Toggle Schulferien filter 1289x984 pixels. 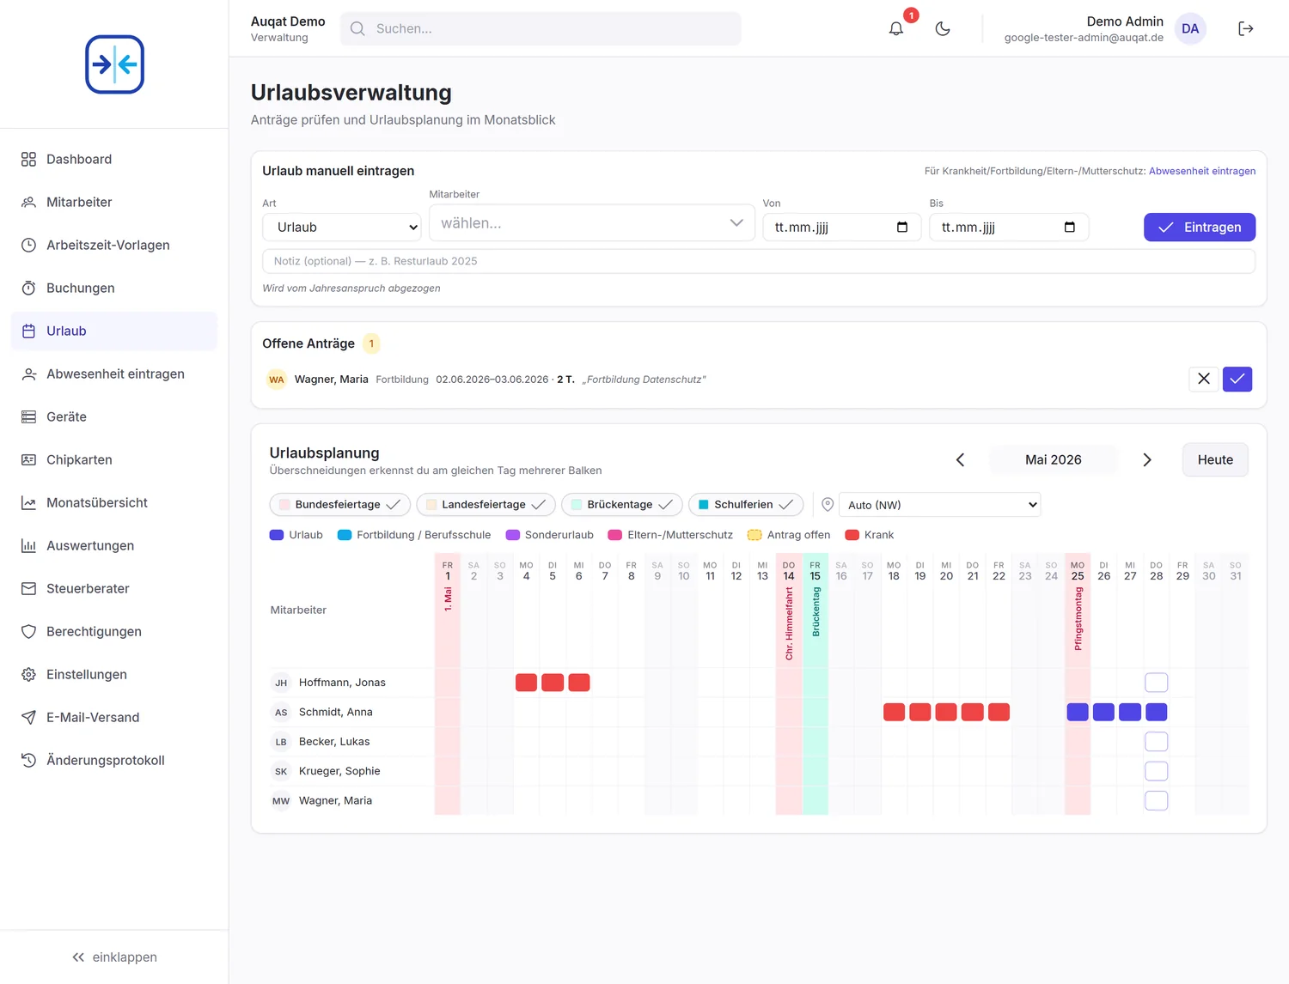point(746,505)
